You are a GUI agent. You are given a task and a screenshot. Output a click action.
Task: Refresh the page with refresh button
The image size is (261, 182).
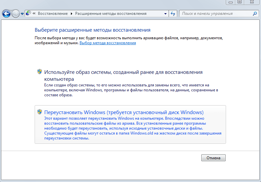tap(173, 14)
